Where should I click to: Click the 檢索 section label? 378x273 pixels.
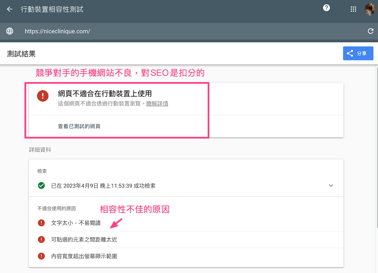(x=42, y=171)
